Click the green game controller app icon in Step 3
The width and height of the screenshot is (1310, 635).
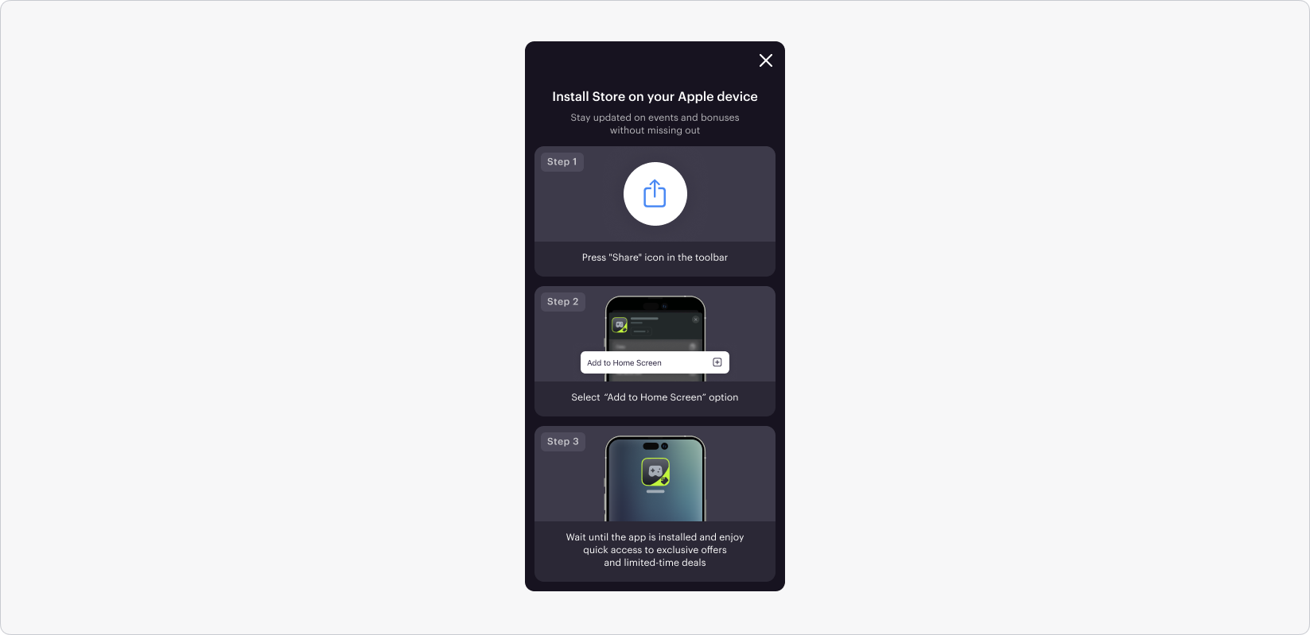[x=655, y=472]
